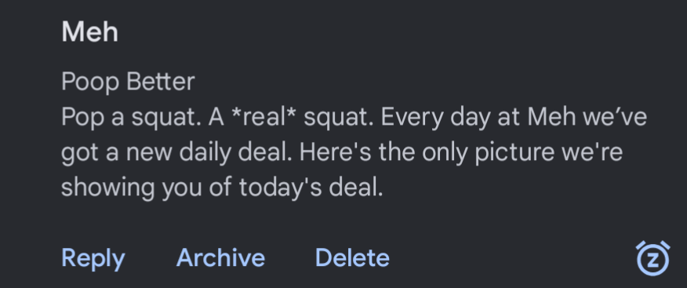
Task: Click the line 'showing you of today's deal'
Action: point(222,188)
